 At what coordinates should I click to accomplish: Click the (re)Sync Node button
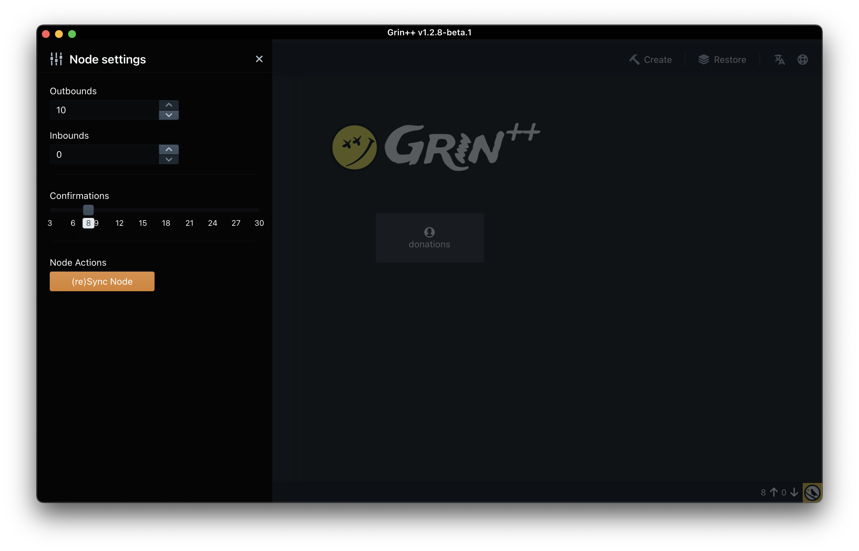click(x=102, y=281)
